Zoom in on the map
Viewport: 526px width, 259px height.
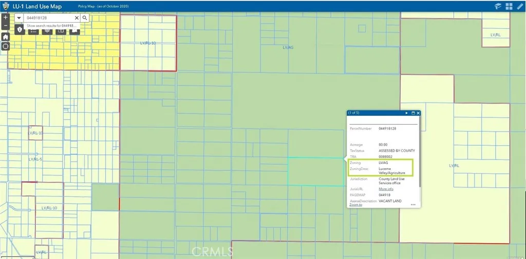coord(5,17)
